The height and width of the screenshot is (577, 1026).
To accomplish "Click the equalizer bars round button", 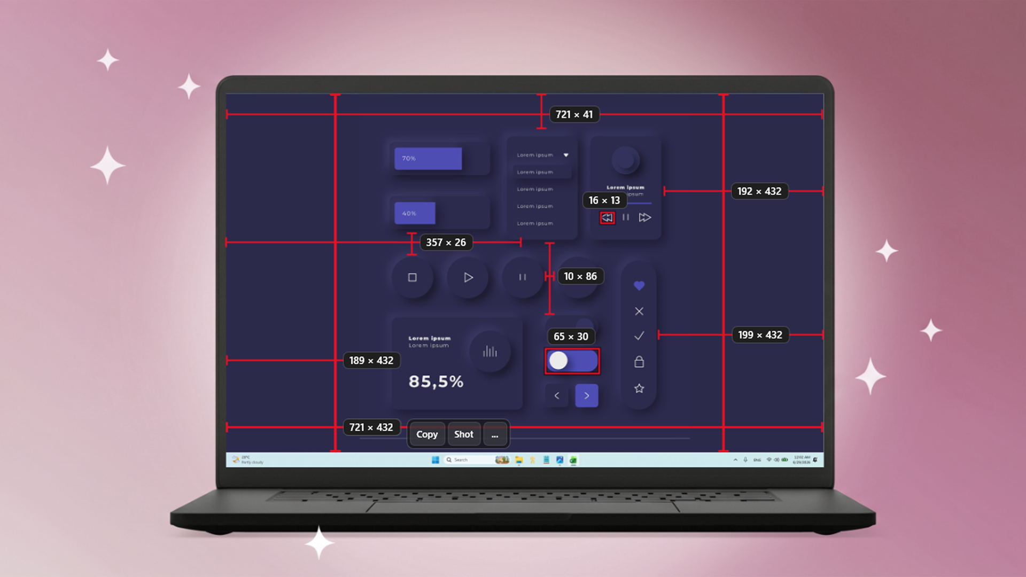I will coord(490,352).
